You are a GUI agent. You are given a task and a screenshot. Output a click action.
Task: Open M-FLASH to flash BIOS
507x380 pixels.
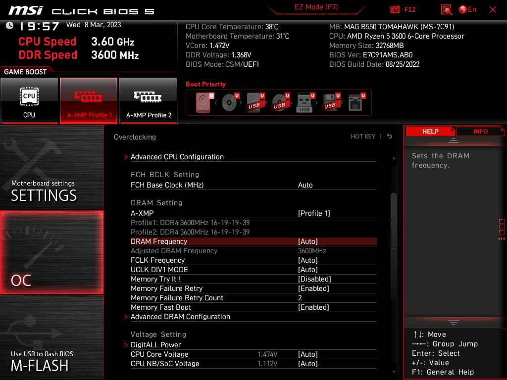click(51, 337)
